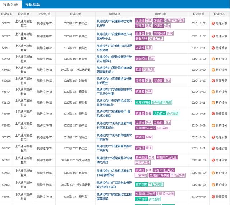Click the 投诉状态 column header
This screenshot has height=205, width=230.
point(220,14)
